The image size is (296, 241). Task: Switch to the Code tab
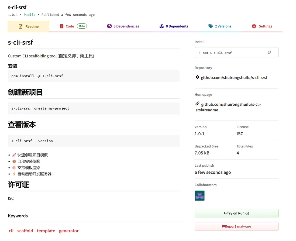[73, 26]
